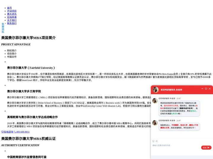Image resolution: width=213 pixels, height=159 pixels.
Task: Maximize the chat widget window
Action: (x=206, y=89)
